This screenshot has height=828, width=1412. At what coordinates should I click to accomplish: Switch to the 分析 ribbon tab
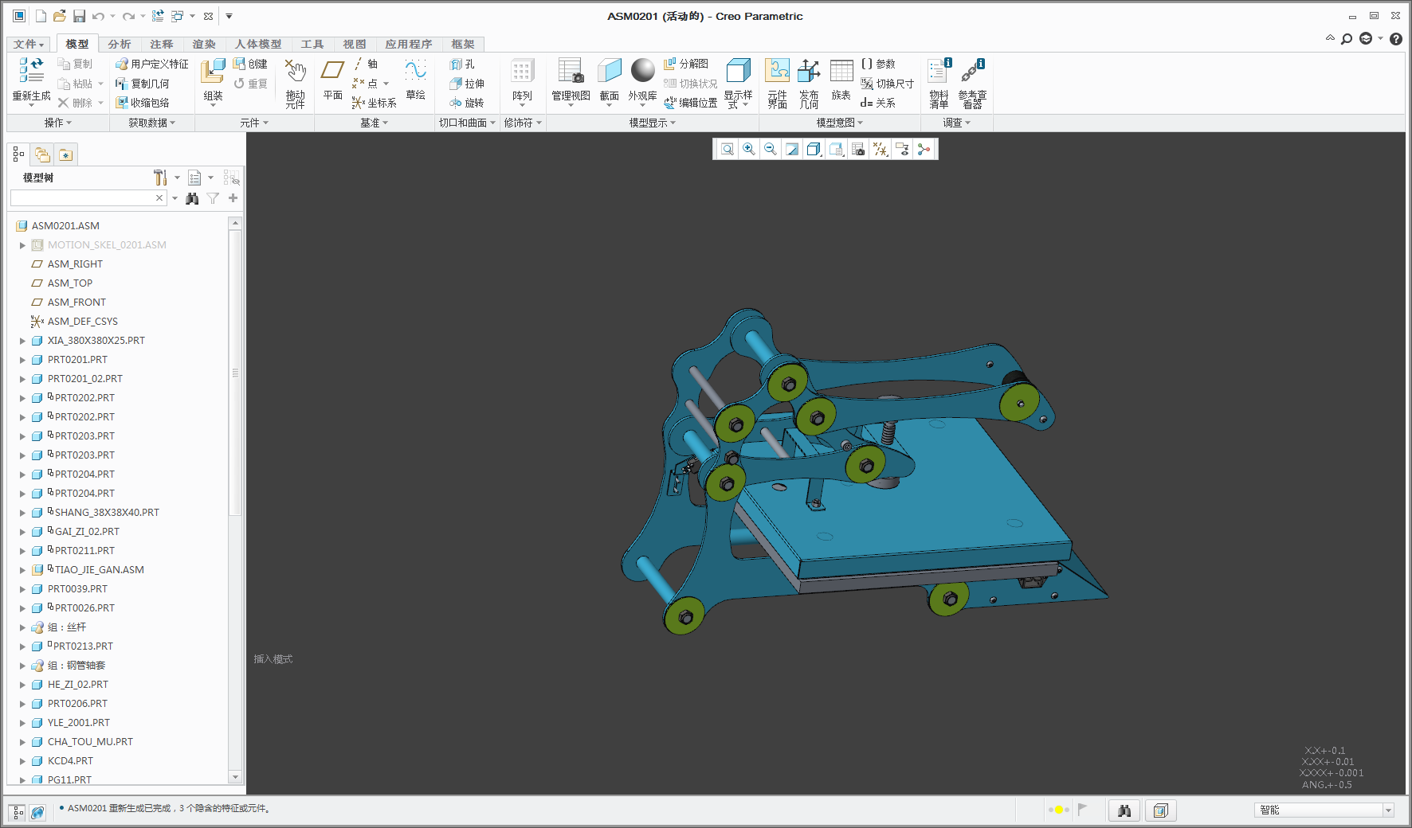(120, 45)
